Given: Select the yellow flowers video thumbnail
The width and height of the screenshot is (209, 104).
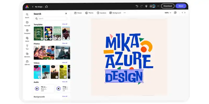Looking at the screenshot, I should [63, 72].
